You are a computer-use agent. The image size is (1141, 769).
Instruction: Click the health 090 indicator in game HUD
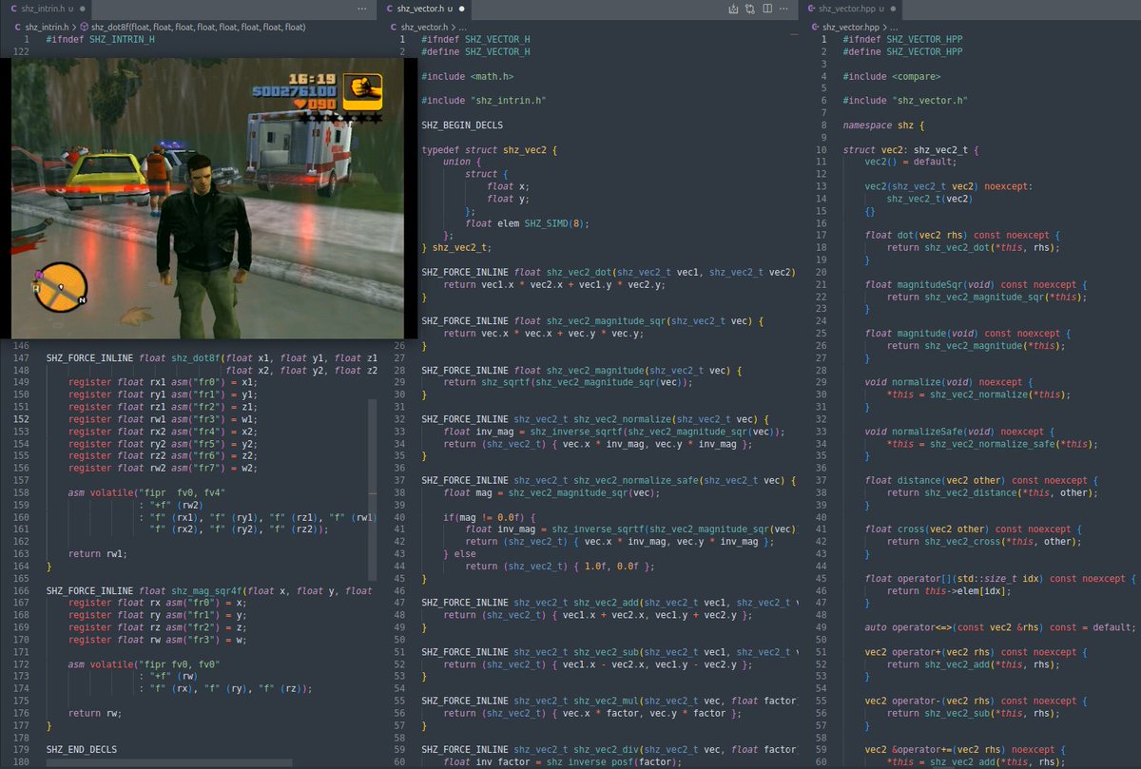pyautogui.click(x=313, y=104)
